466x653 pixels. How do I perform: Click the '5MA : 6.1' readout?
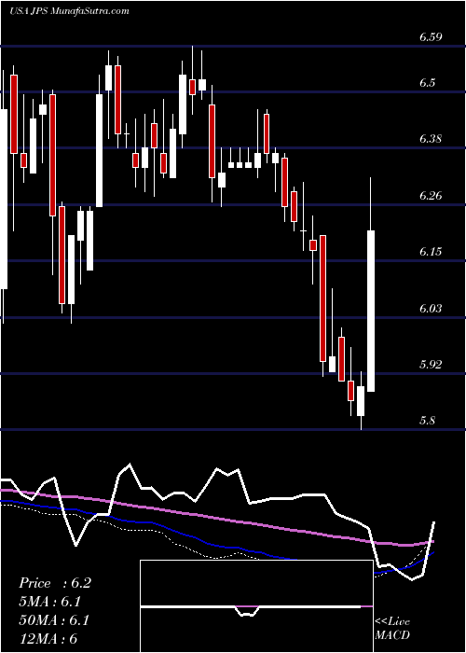coord(50,602)
